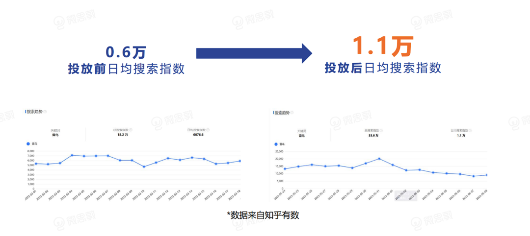
Task: Click the orange 1.1万 headline figure
Action: [382, 47]
